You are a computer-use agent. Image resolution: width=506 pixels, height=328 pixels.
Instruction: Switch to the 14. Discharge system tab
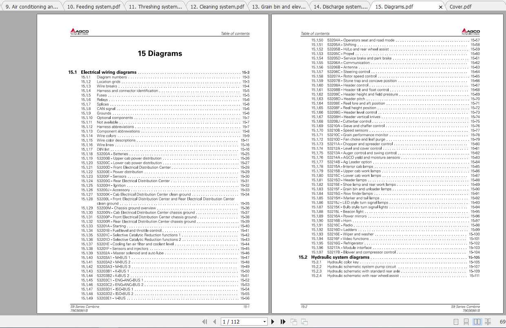click(340, 7)
